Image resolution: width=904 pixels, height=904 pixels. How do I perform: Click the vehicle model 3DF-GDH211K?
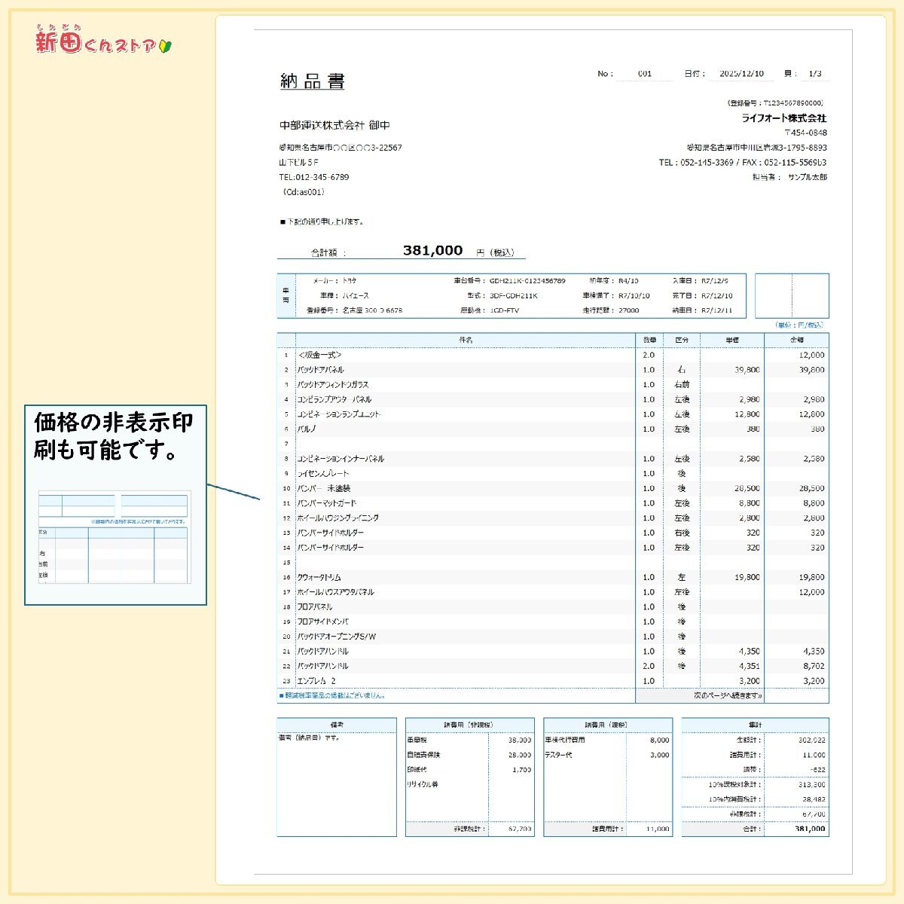[514, 295]
